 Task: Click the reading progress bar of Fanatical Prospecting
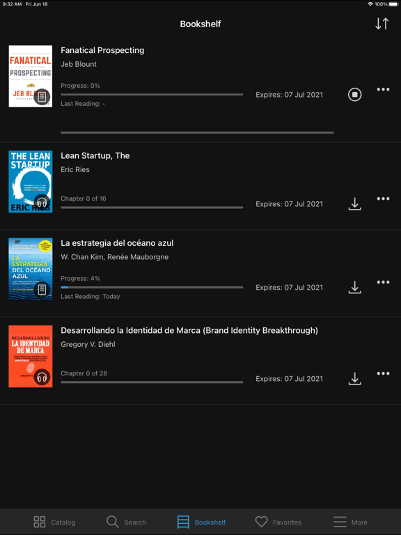(x=152, y=95)
